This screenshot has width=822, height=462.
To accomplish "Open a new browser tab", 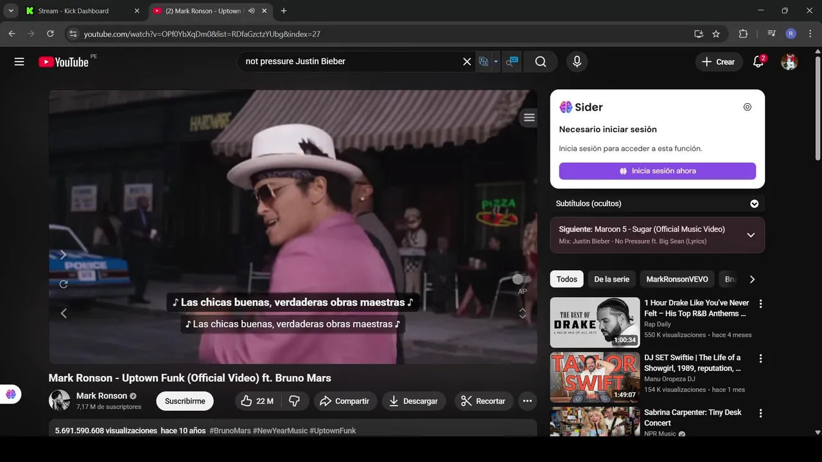I will pos(284,11).
